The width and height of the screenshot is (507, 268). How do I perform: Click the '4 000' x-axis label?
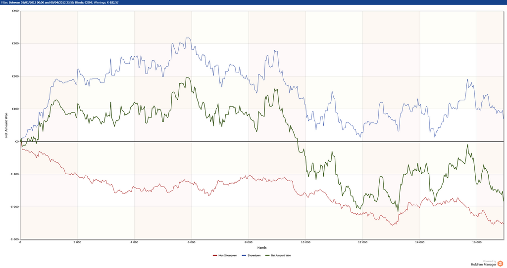(x=135, y=242)
